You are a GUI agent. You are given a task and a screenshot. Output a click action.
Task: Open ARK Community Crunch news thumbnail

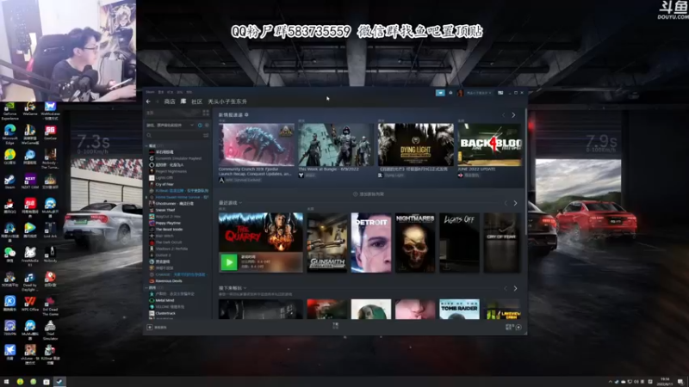click(x=257, y=144)
